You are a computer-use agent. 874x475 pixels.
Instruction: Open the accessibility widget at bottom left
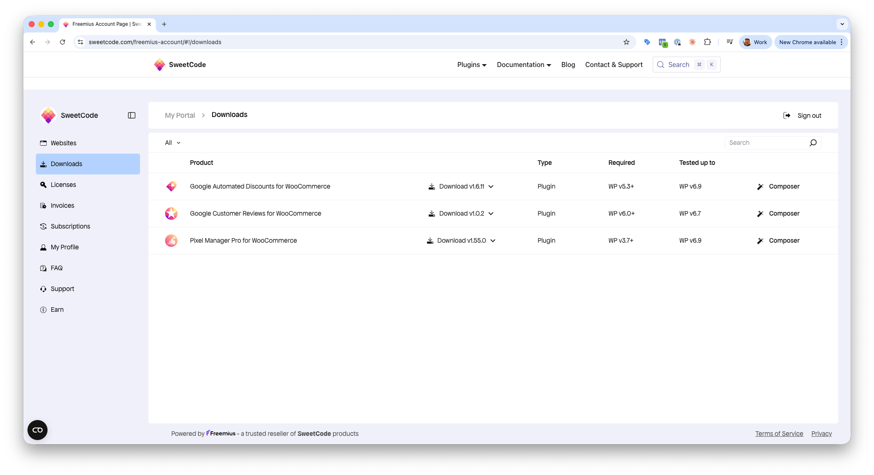pyautogui.click(x=37, y=430)
